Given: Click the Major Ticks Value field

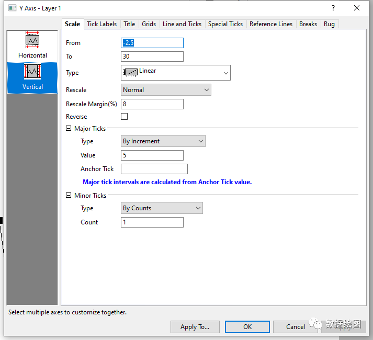Looking at the screenshot, I should click(152, 155).
